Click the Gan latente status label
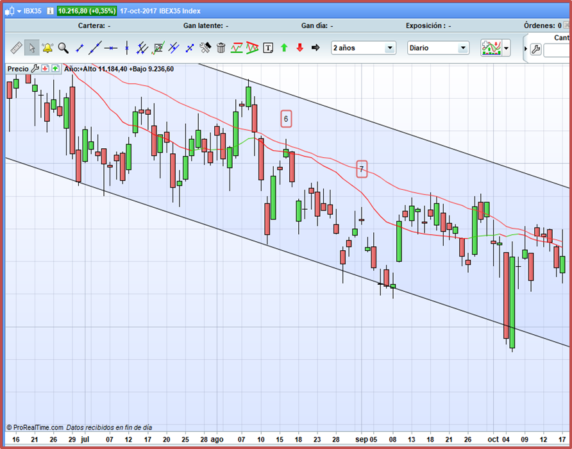The height and width of the screenshot is (449, 572). [x=206, y=26]
